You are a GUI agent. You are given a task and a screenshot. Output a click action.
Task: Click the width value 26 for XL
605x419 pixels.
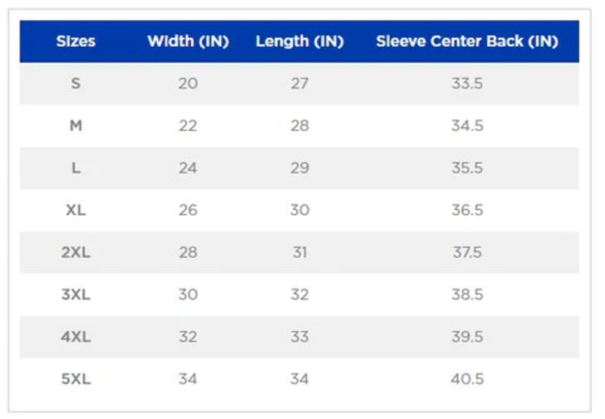(x=188, y=210)
